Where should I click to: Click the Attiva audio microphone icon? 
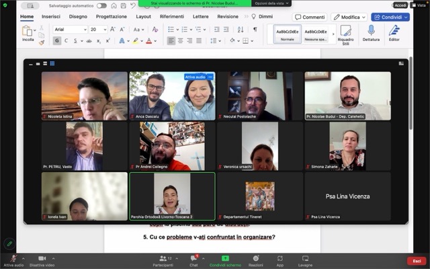pyautogui.click(x=13, y=258)
